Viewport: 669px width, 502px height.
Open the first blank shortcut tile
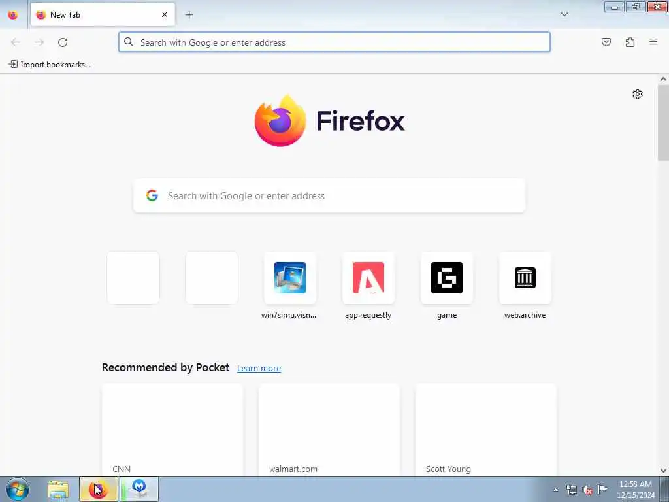133,278
